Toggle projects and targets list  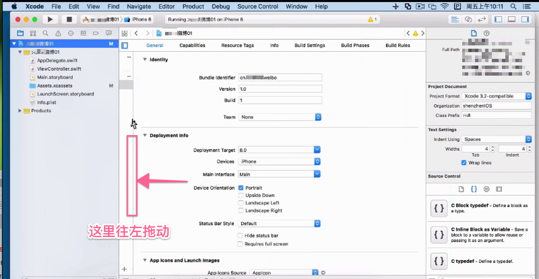125,45
